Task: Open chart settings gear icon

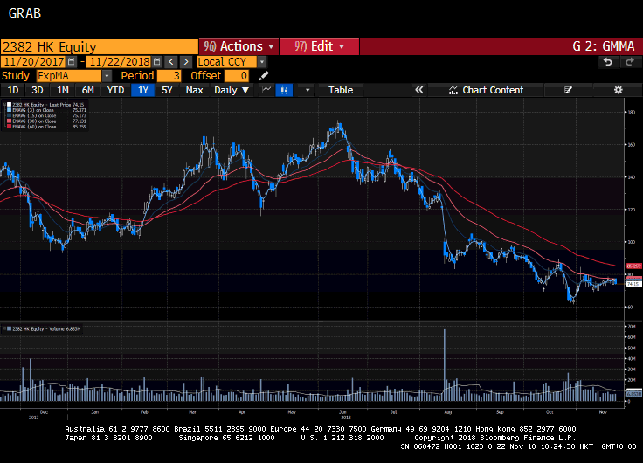Action: (x=618, y=90)
